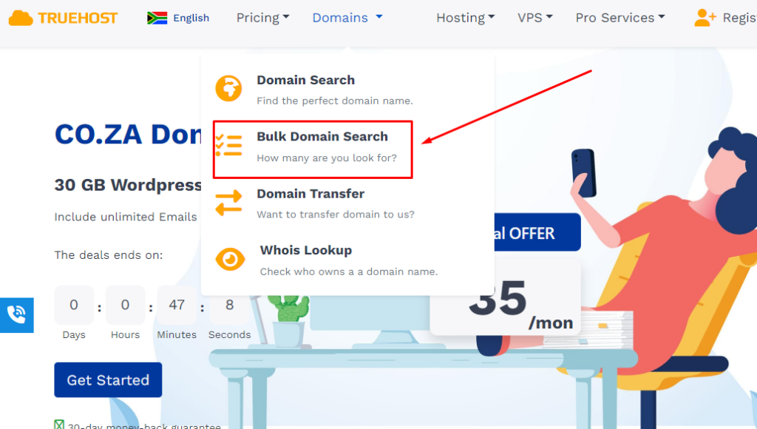Screen dimensions: 757x429
Task: Expand the Pro Services dropdown
Action: [620, 18]
